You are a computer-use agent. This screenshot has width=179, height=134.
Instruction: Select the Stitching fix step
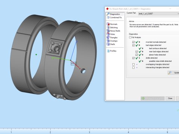point(114,28)
